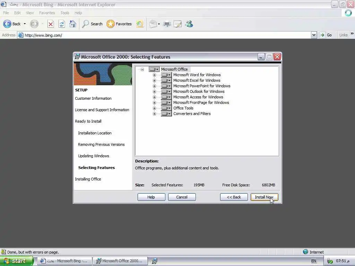This screenshot has height=266, width=355.
Task: Minimize the Office 2000 setup dialog
Action: [x=261, y=56]
